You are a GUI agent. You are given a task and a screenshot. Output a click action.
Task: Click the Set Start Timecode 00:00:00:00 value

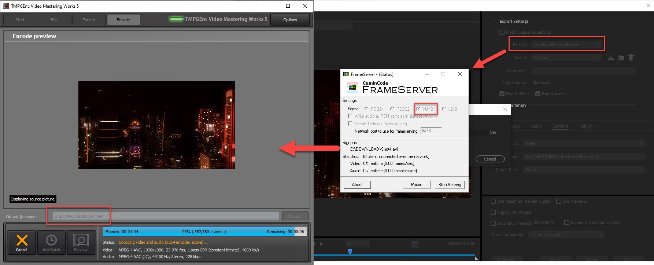click(544, 223)
